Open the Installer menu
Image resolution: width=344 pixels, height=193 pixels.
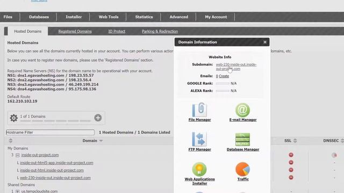coord(74,17)
